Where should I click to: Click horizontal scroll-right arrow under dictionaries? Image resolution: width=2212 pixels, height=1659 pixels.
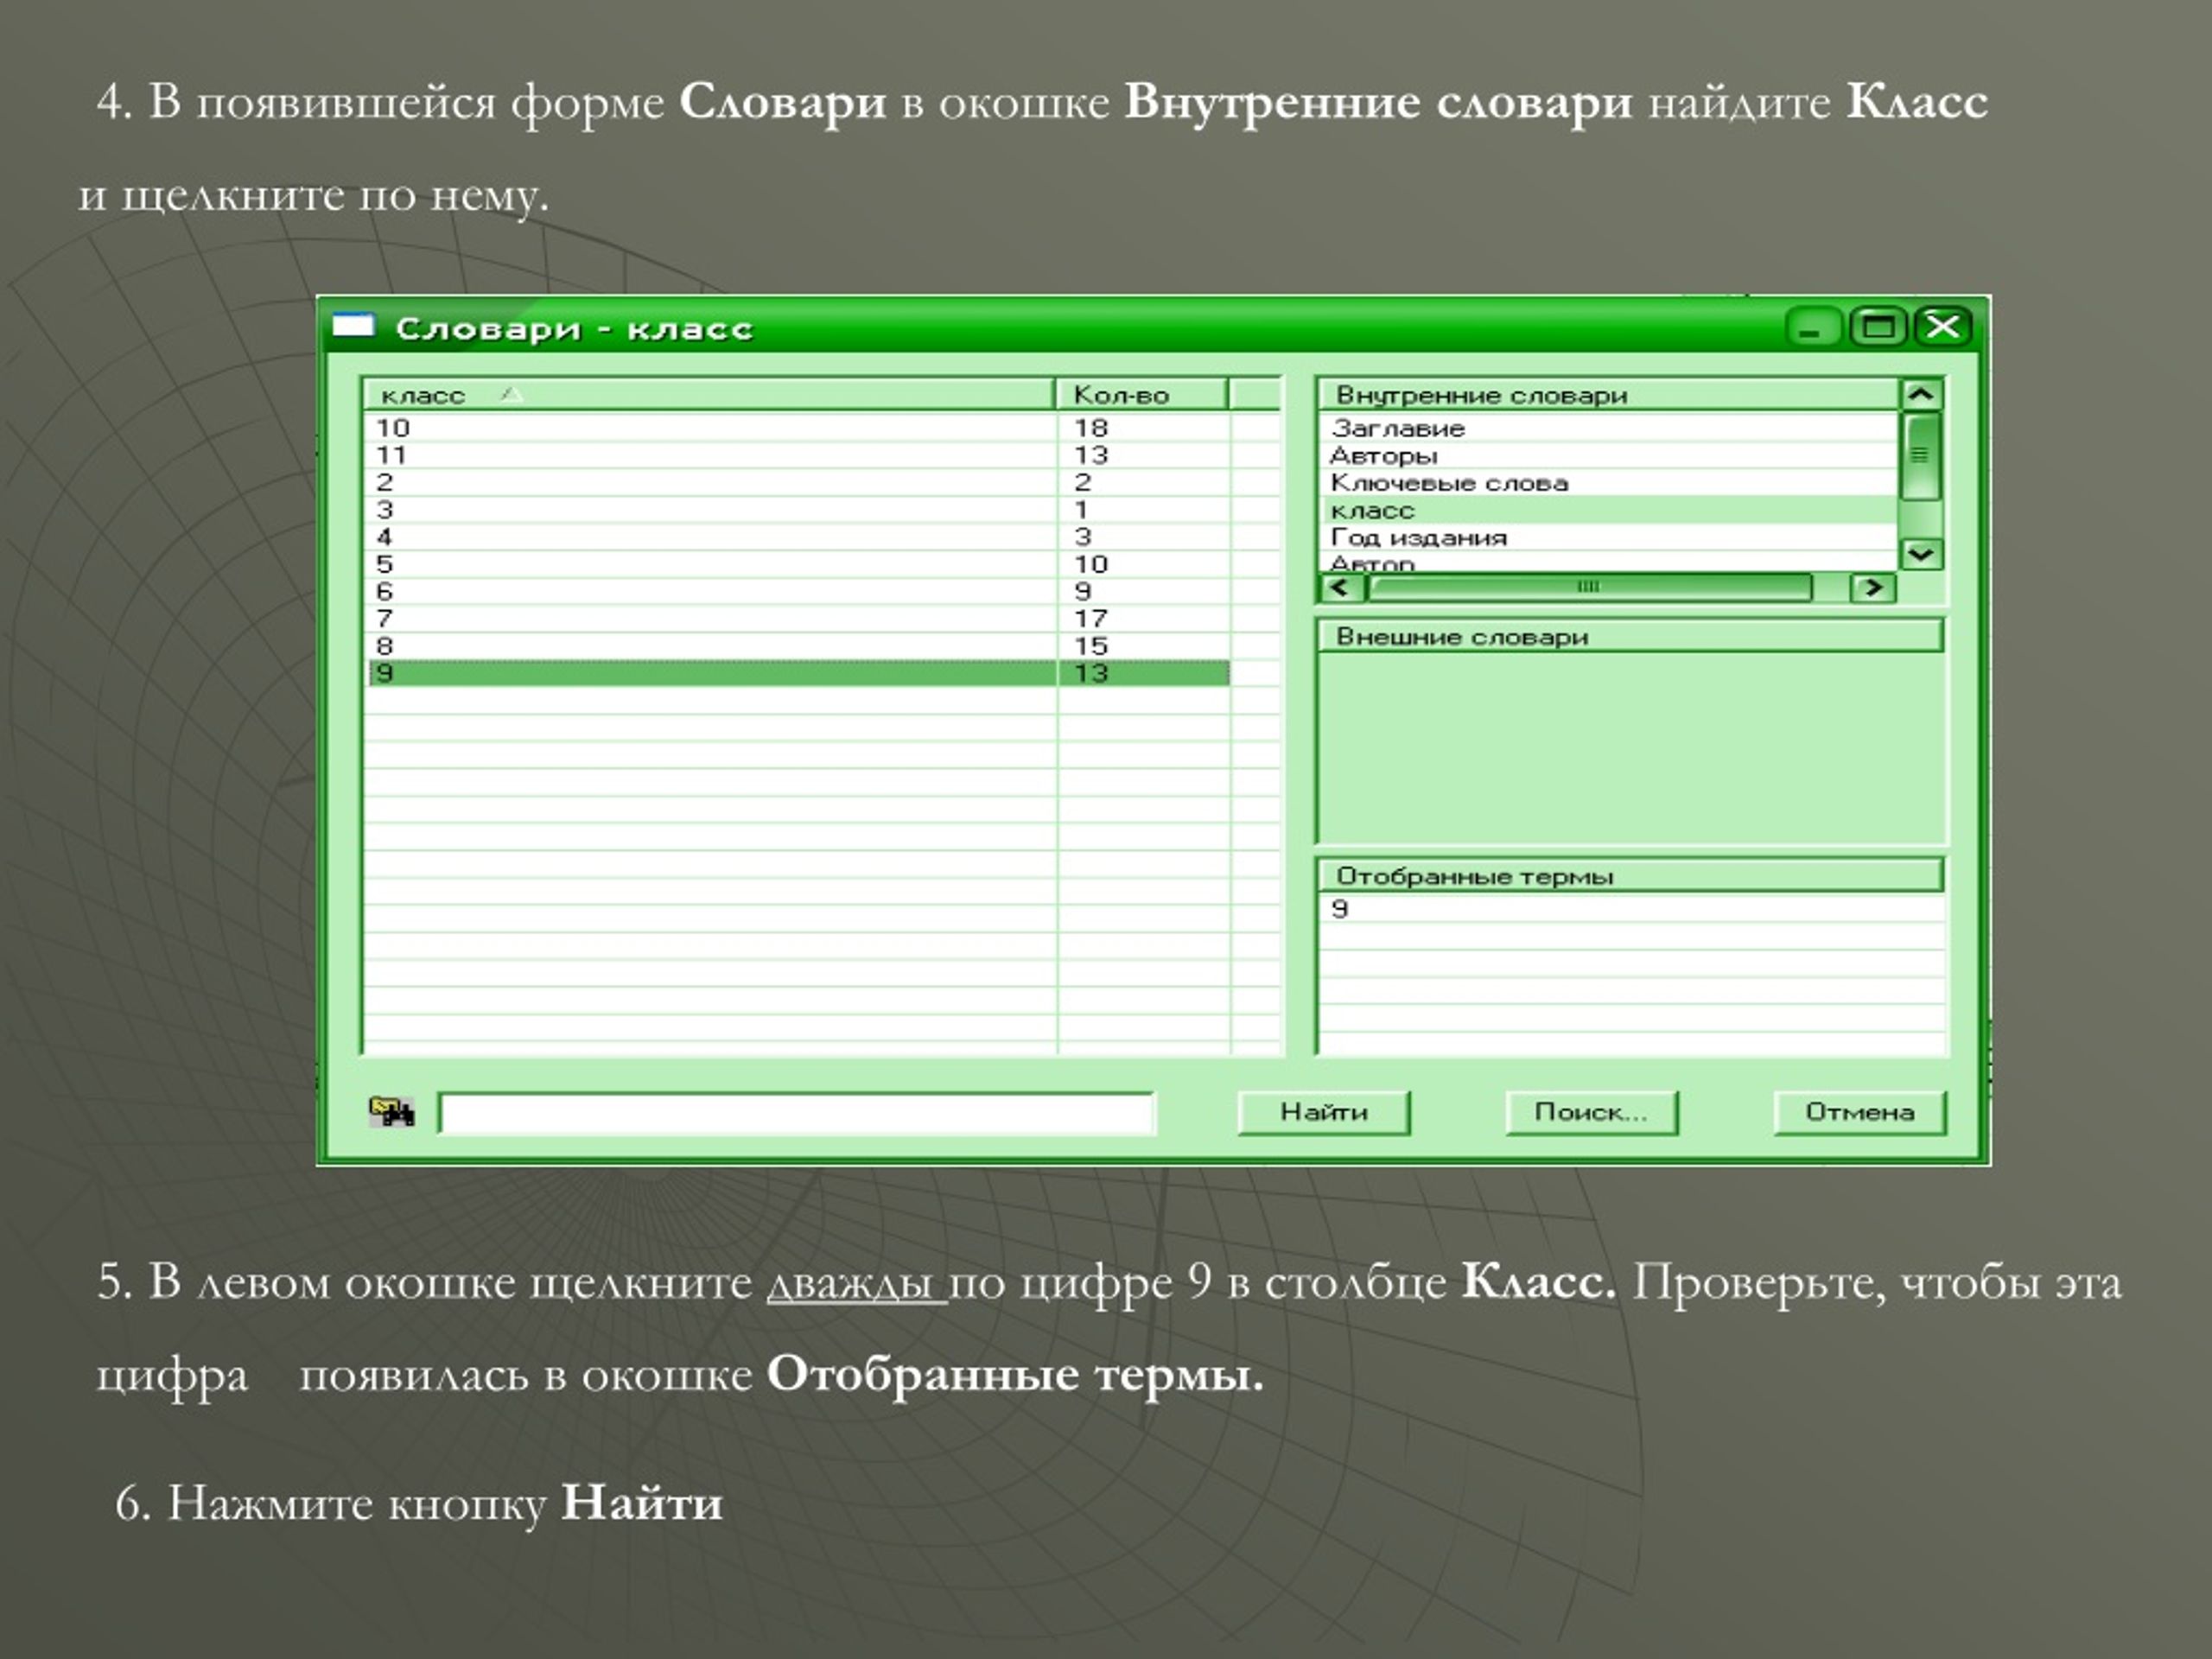(1873, 587)
